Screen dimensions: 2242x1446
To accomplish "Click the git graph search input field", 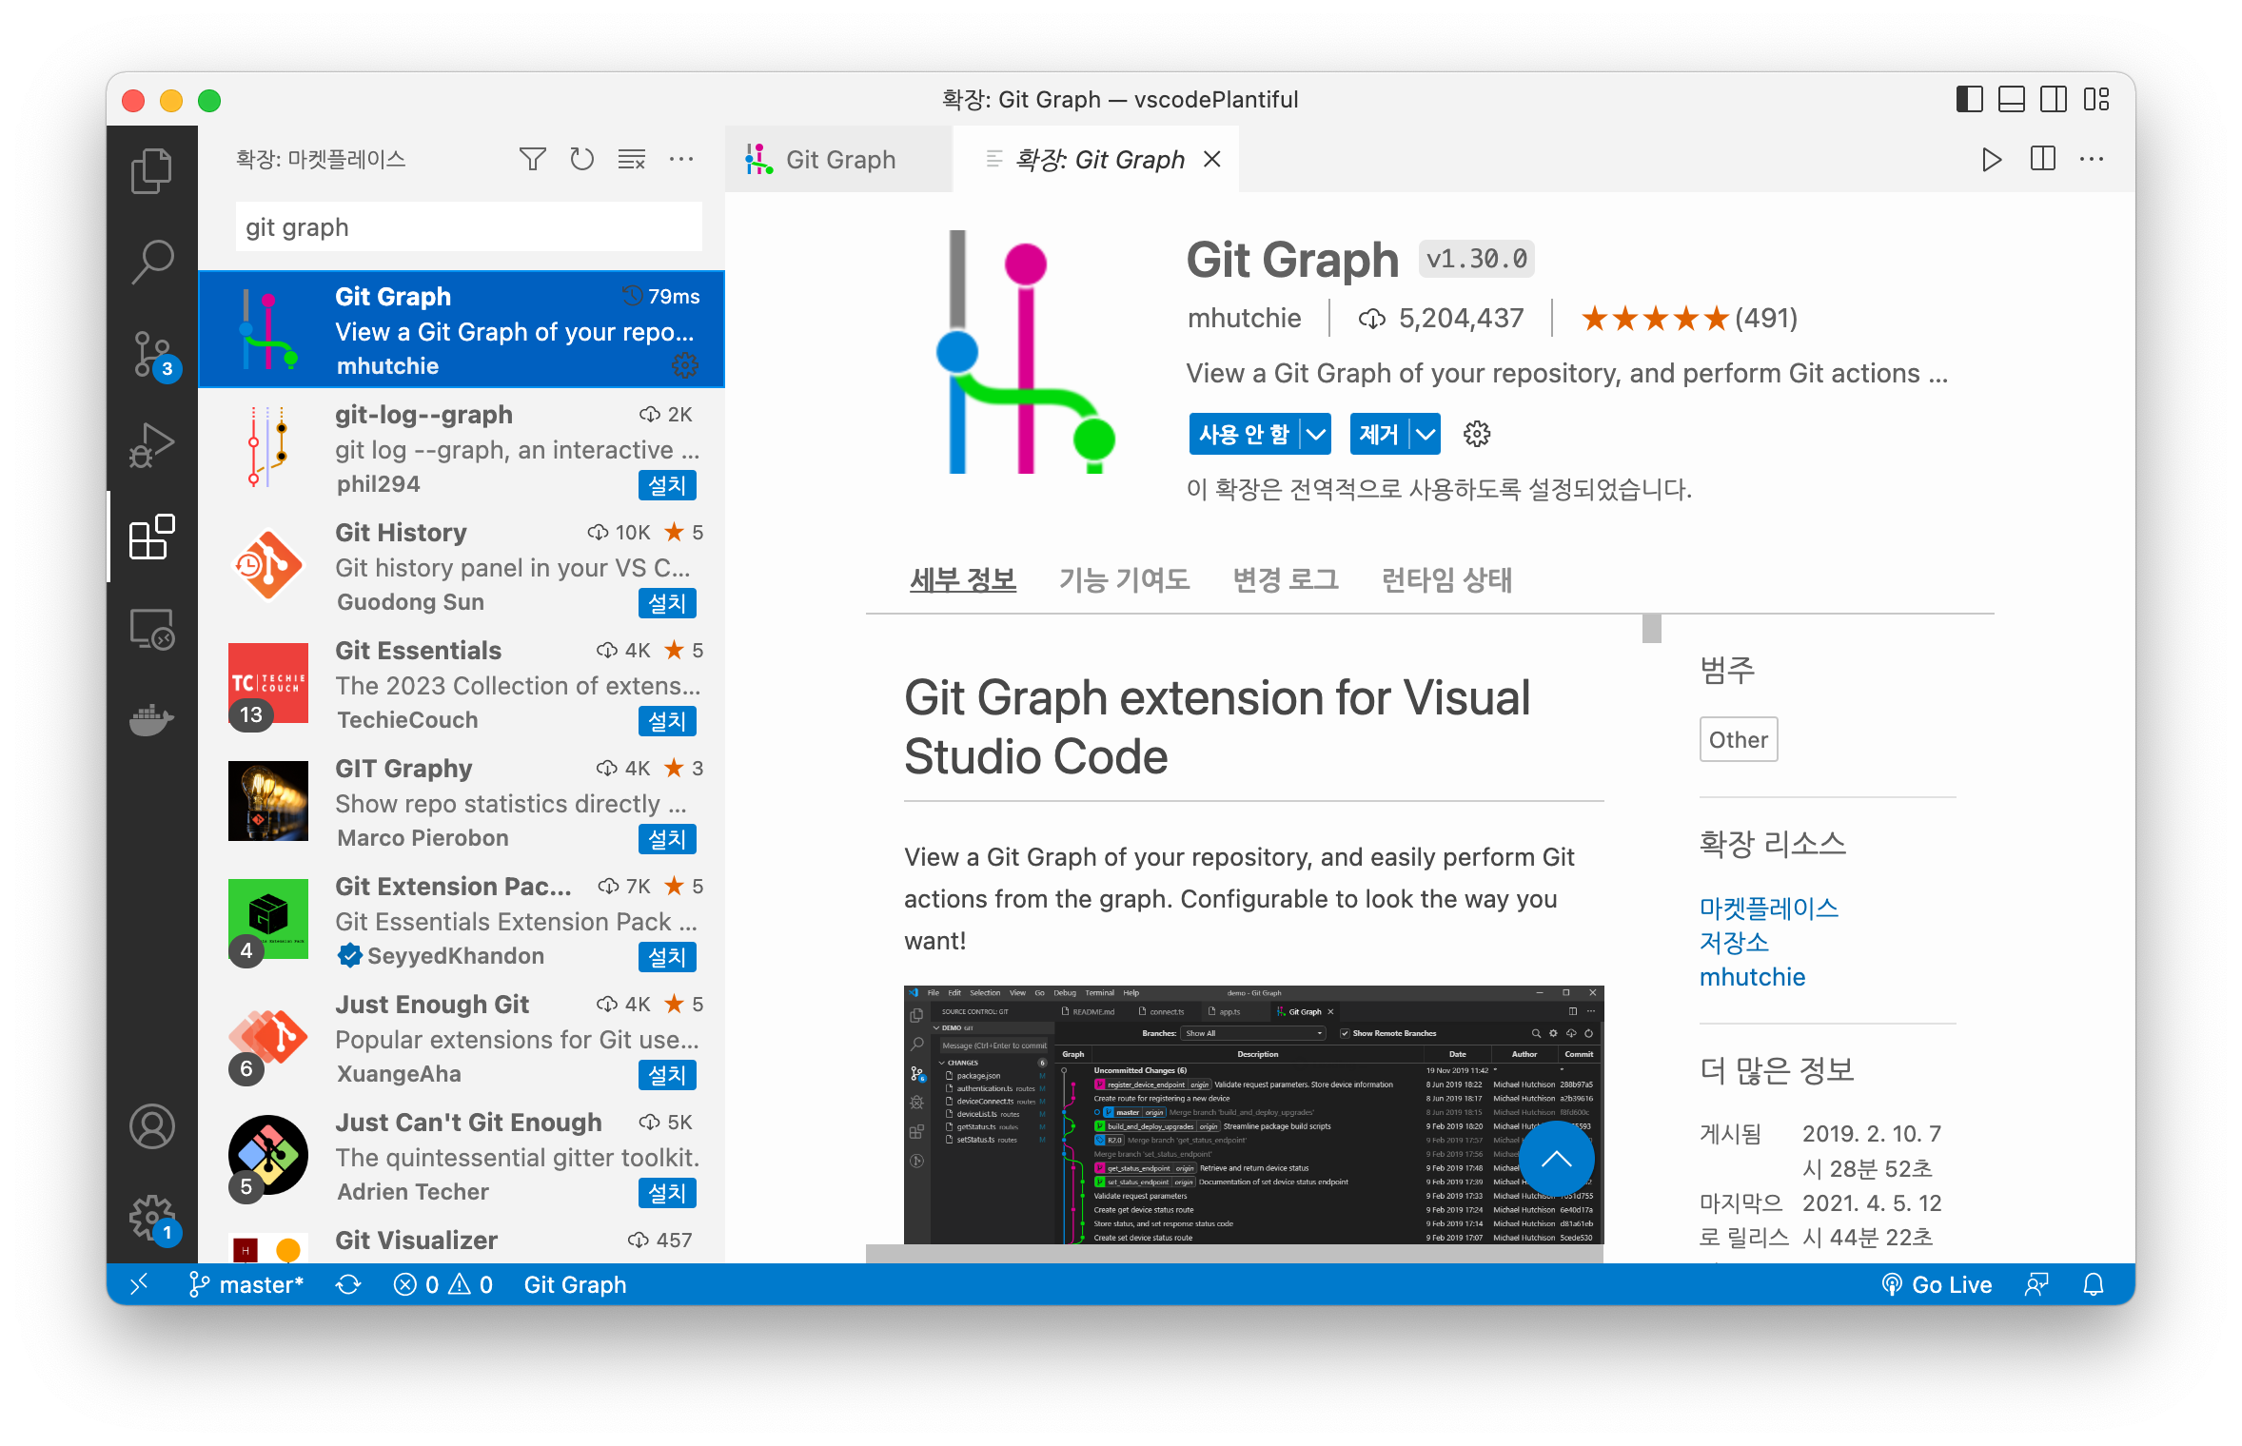I will pyautogui.click(x=468, y=227).
